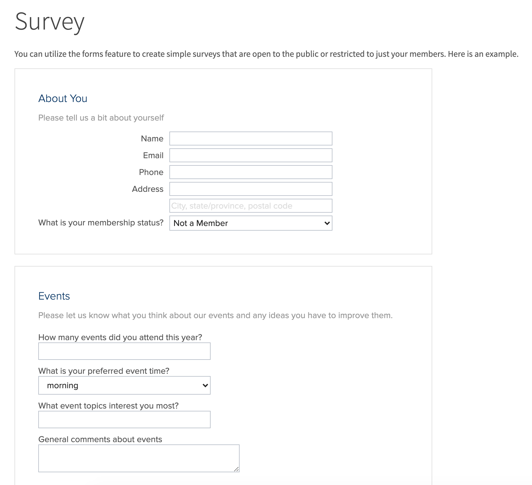Open the membership status dropdown

(251, 223)
